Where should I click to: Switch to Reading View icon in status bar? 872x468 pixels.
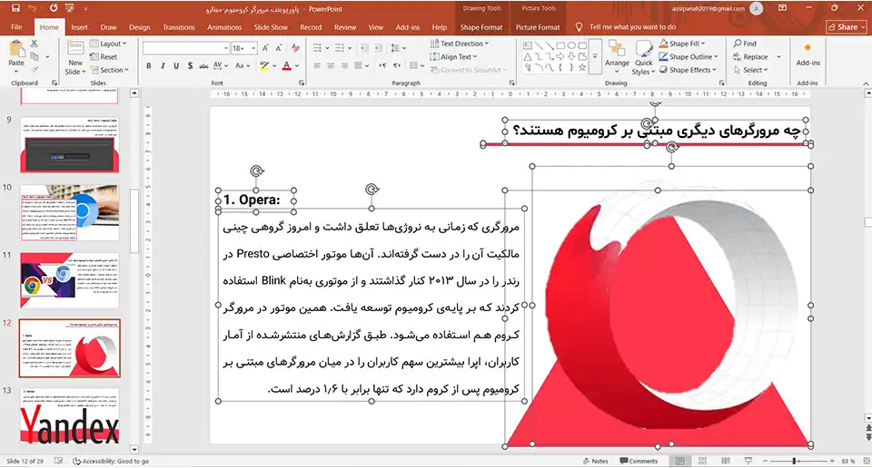725,461
